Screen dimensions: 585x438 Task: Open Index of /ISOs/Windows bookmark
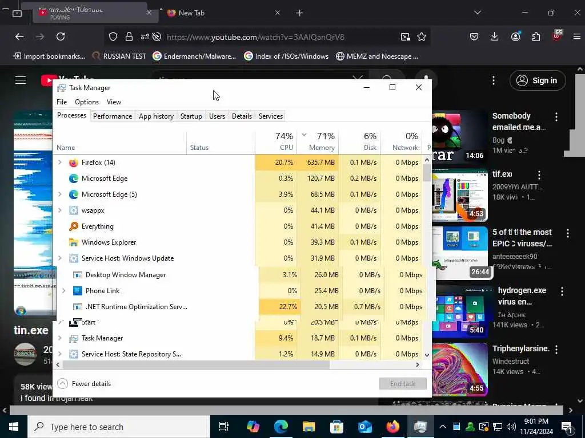(x=287, y=56)
